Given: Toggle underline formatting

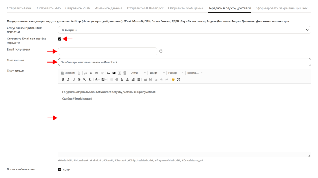Looking at the screenshot, I should [73, 79].
